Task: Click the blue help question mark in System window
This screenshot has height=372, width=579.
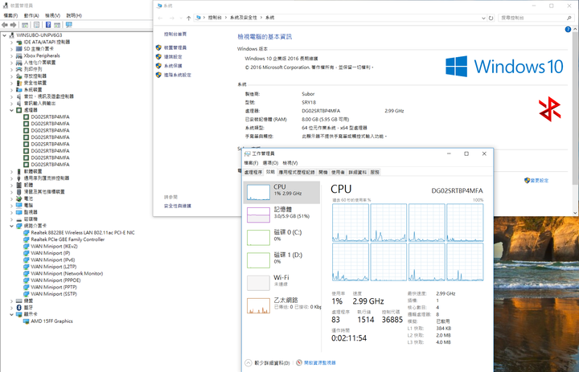Action: [568, 29]
